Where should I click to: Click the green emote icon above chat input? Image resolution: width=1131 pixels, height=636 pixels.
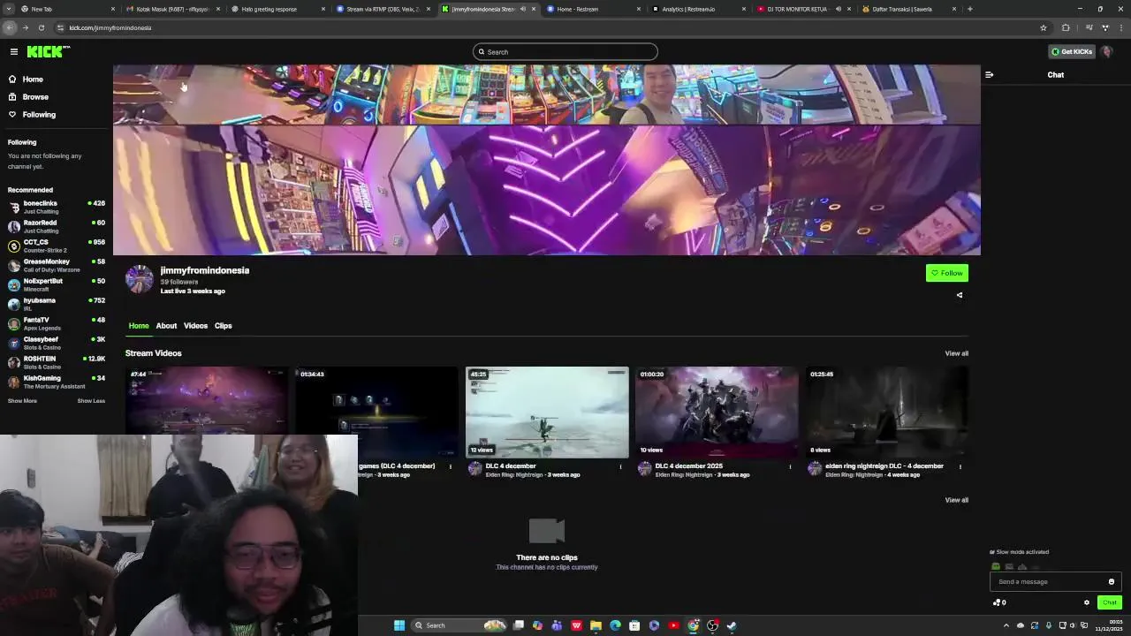tap(996, 567)
